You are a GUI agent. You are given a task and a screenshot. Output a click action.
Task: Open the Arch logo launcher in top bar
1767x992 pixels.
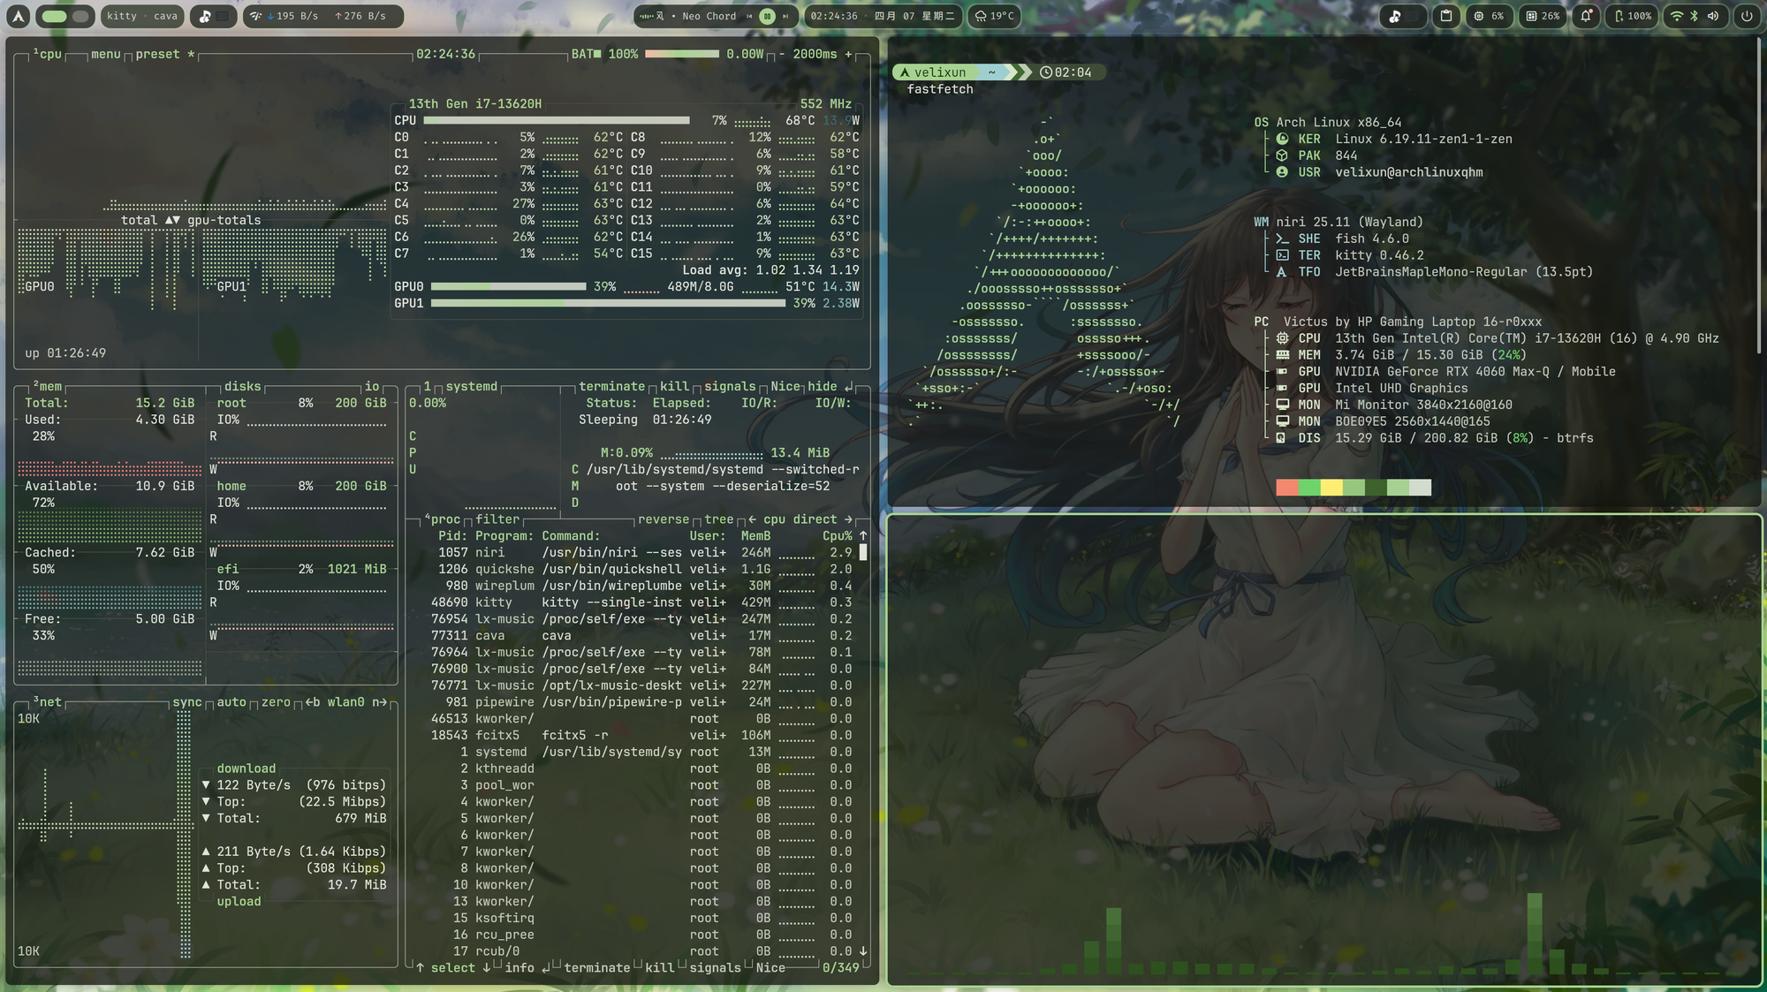coord(19,16)
